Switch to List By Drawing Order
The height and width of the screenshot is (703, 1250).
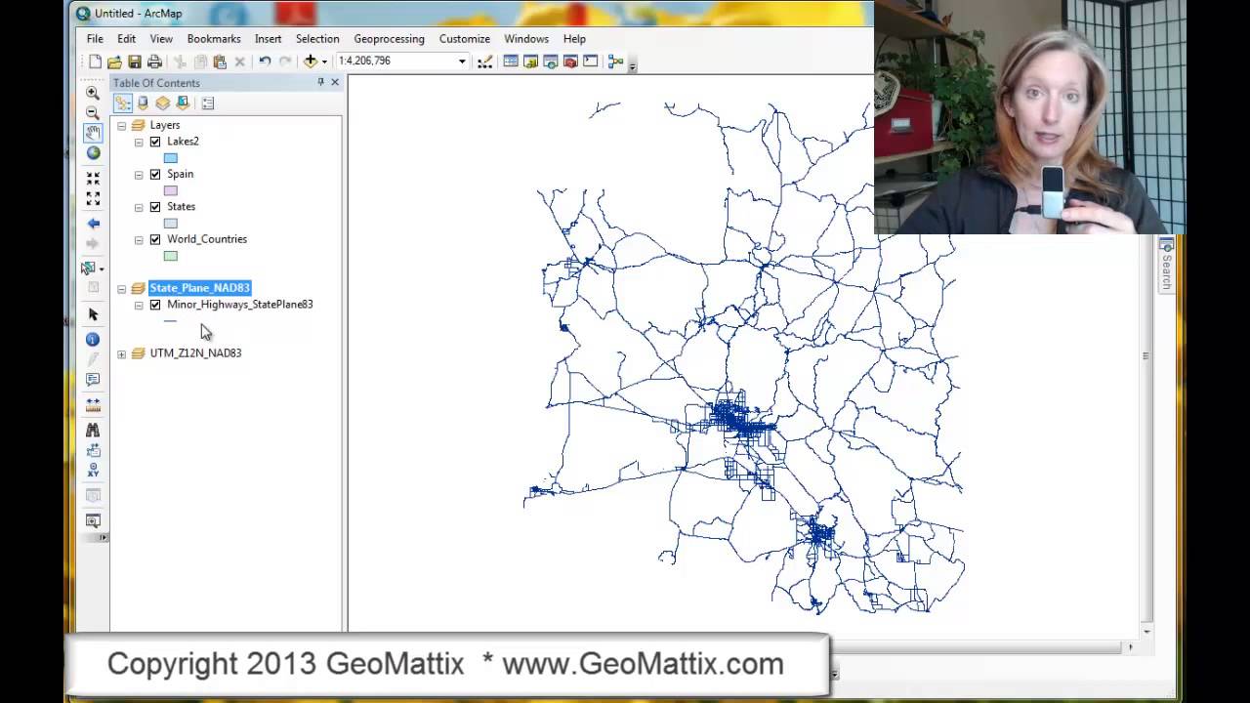(x=123, y=103)
